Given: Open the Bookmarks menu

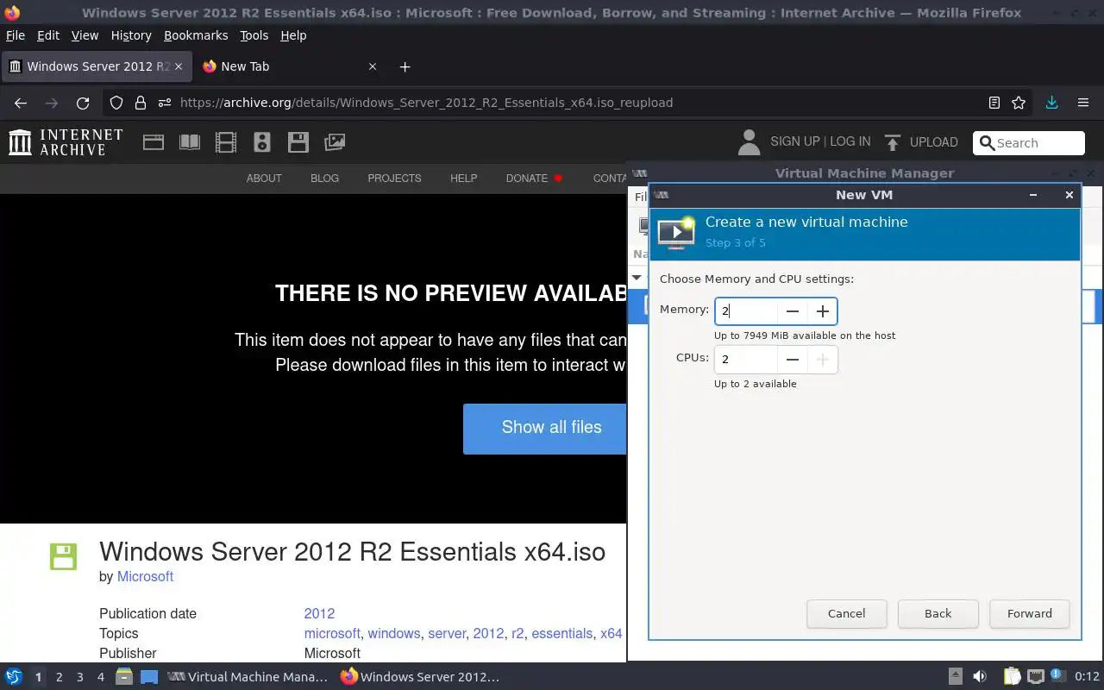Looking at the screenshot, I should (x=196, y=35).
